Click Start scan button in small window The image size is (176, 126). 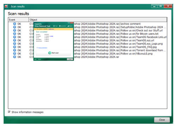(54, 53)
